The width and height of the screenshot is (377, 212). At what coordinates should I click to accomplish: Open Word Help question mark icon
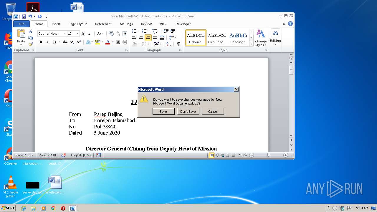tap(290, 24)
